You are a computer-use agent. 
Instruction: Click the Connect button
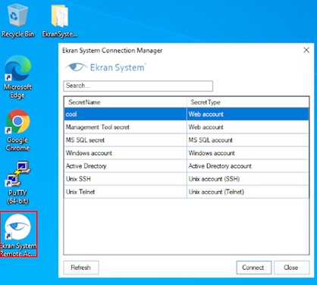coord(253,268)
